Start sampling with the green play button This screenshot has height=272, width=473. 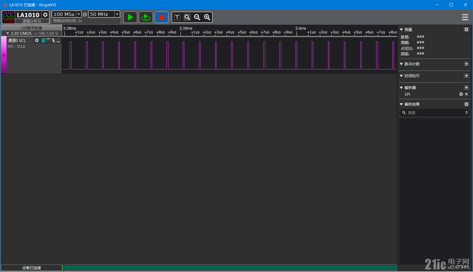(x=130, y=17)
